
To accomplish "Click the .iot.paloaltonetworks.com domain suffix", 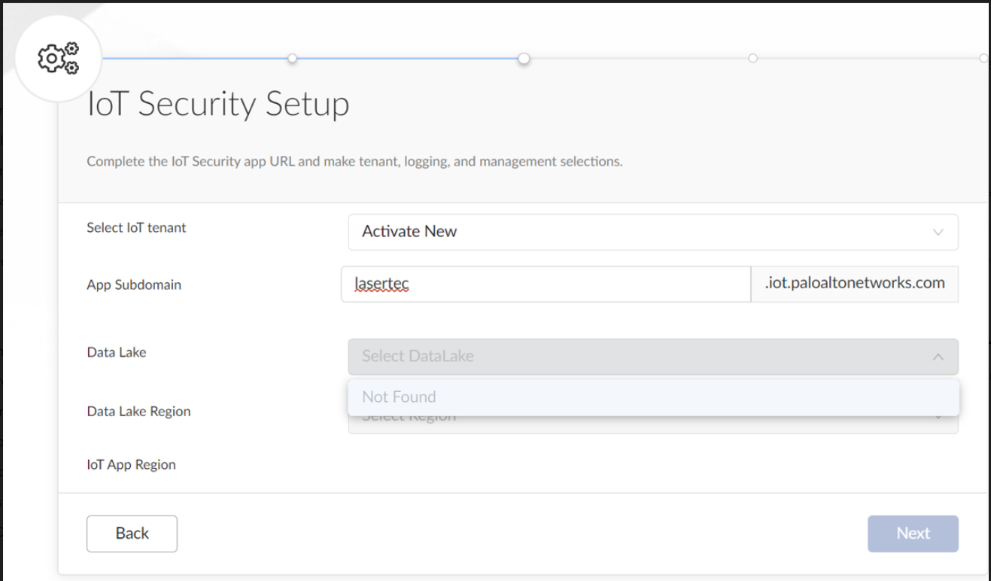I will (x=854, y=284).
